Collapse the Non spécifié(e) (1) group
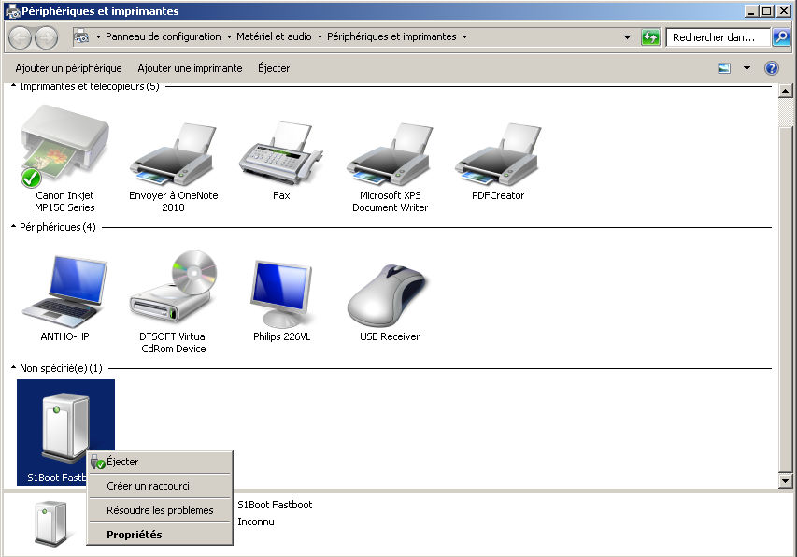Viewport: 797px width, 557px height. tap(14, 367)
